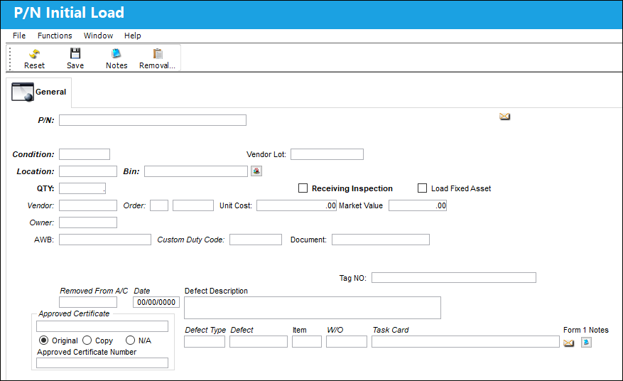Open the File menu

(x=19, y=36)
